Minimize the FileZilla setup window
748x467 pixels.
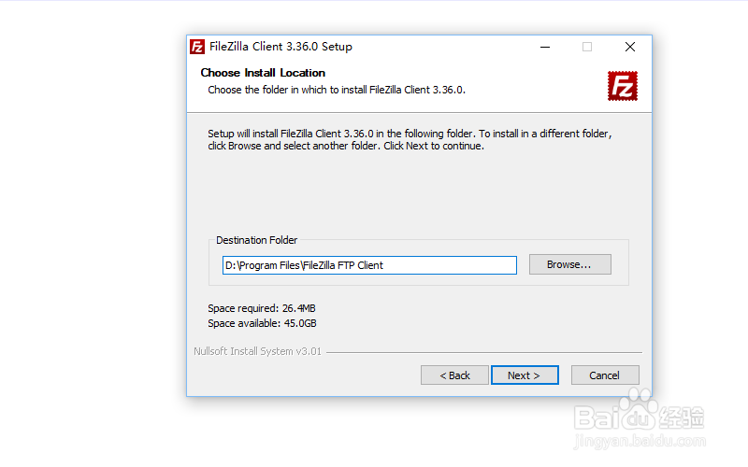pos(544,47)
